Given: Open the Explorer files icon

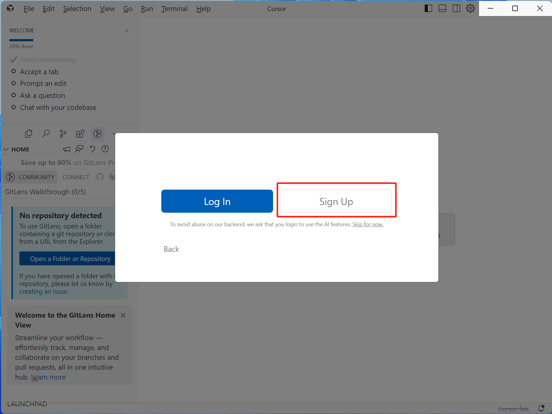Looking at the screenshot, I should [28, 134].
